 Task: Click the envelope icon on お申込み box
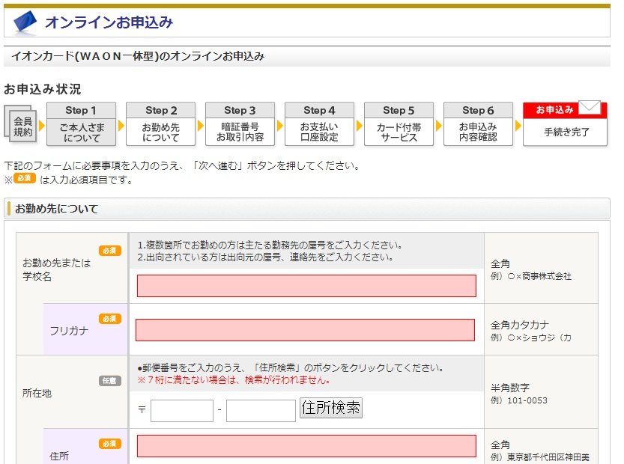click(590, 107)
